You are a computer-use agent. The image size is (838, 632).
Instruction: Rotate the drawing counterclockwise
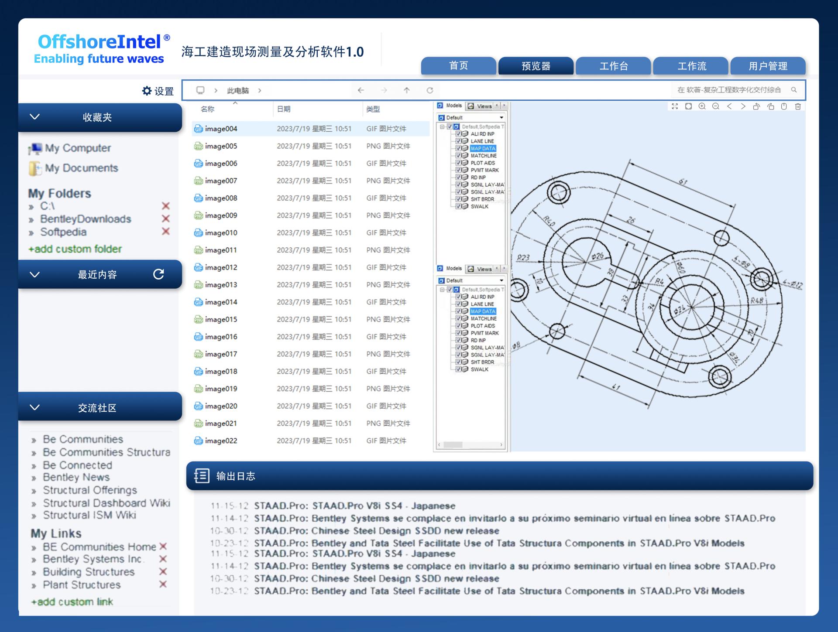point(756,106)
